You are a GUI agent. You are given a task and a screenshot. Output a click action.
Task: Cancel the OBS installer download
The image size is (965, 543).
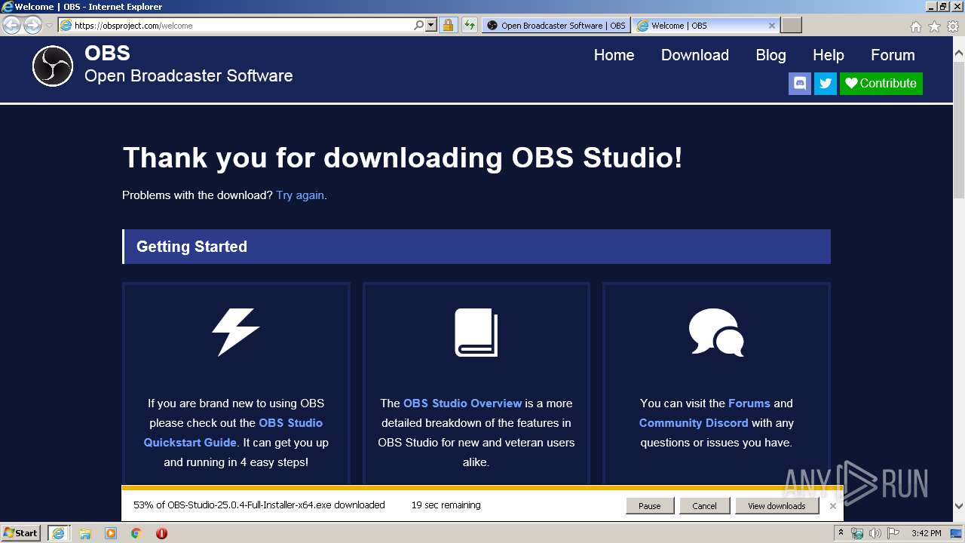tap(705, 506)
